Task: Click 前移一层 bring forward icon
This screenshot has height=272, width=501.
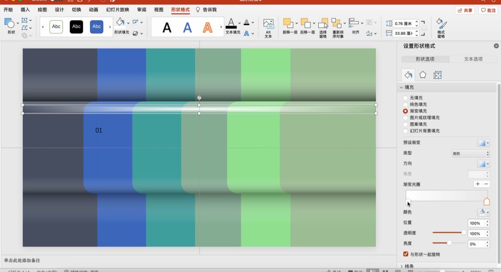Action: [288, 23]
